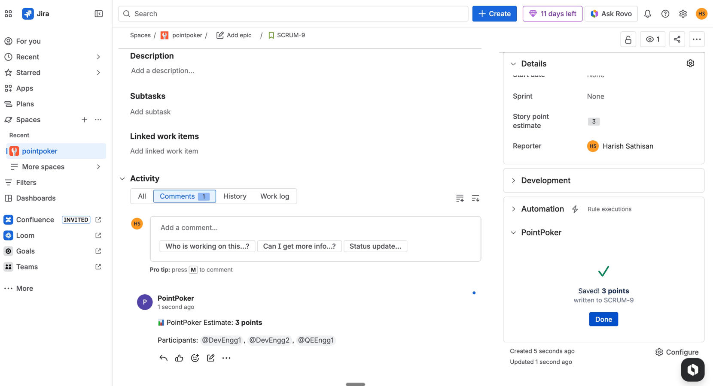The image size is (713, 386).
Task: Open the help question mark icon
Action: tap(665, 13)
